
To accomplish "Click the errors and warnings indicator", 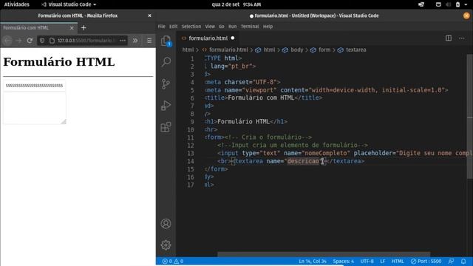I will tap(173, 261).
